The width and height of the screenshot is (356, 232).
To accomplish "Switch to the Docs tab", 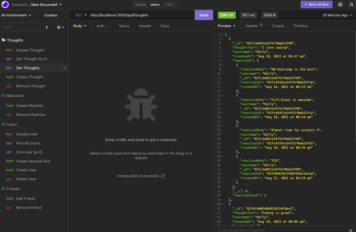I will pyautogui.click(x=165, y=26).
